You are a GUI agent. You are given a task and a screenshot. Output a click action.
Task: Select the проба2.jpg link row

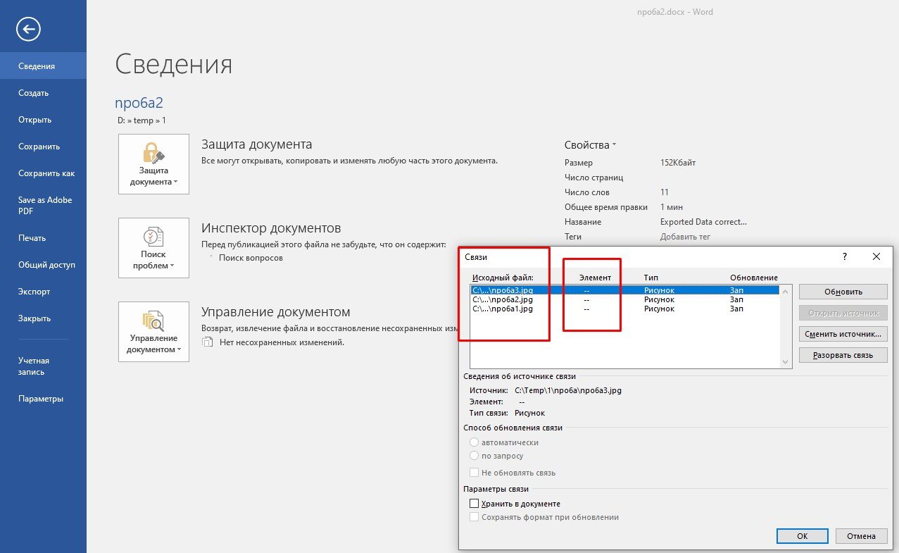click(624, 299)
